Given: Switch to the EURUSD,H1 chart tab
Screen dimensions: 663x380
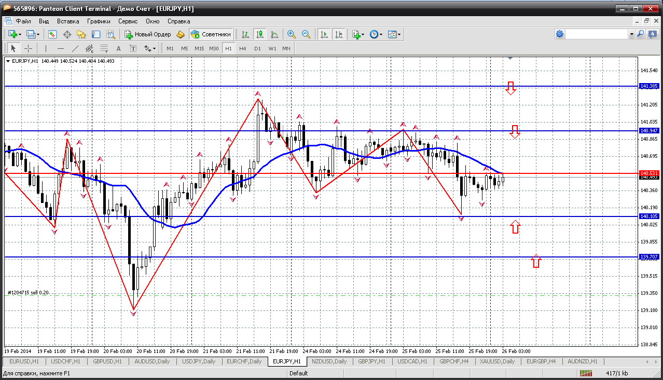Looking at the screenshot, I should point(24,361).
